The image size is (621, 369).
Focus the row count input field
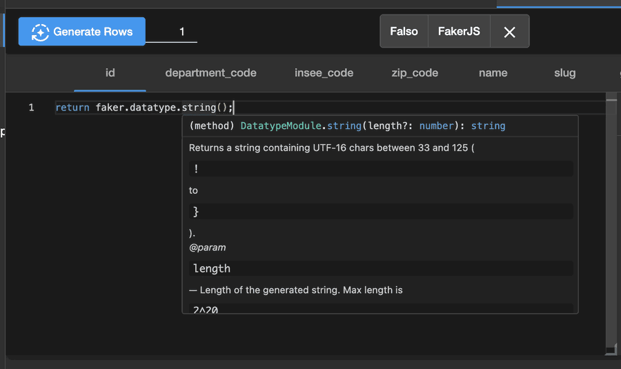[172, 32]
